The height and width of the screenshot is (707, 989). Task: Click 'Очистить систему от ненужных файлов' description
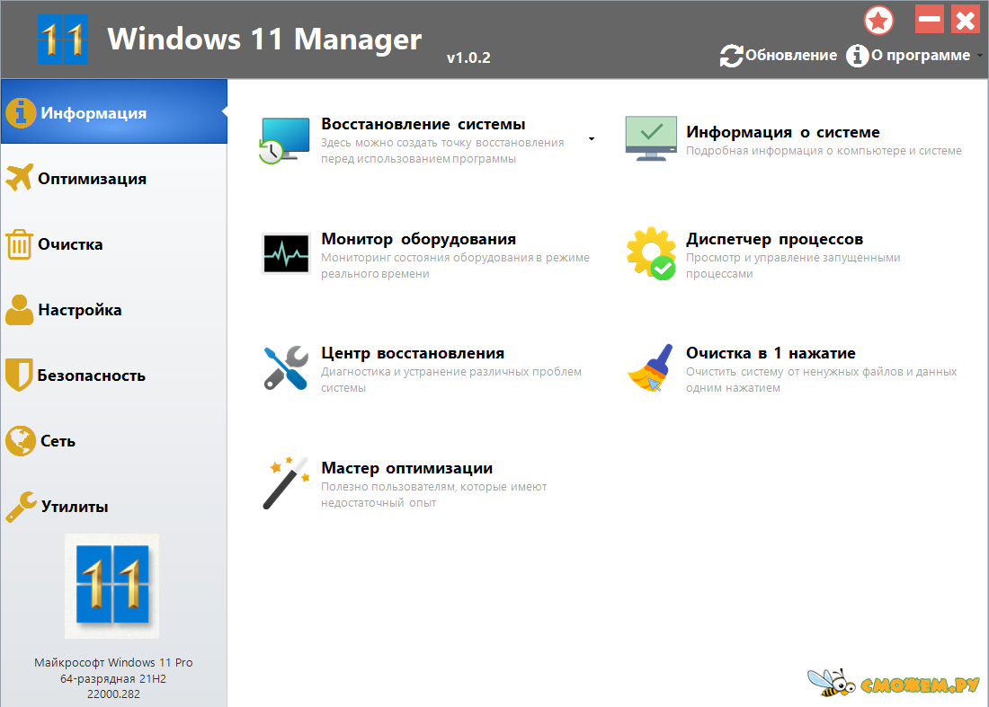[x=795, y=372]
